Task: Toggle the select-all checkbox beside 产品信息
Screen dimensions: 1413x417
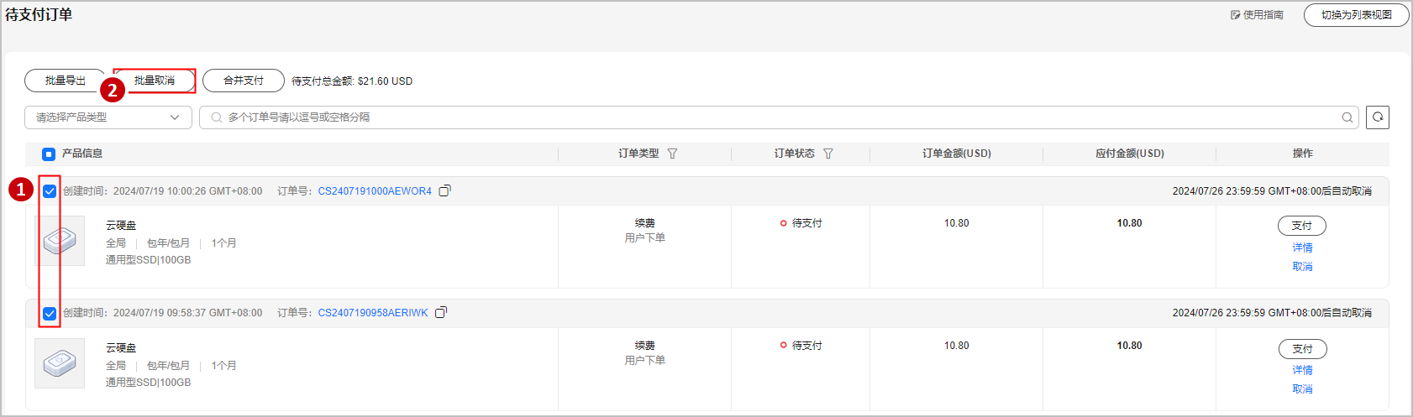Action: click(49, 154)
